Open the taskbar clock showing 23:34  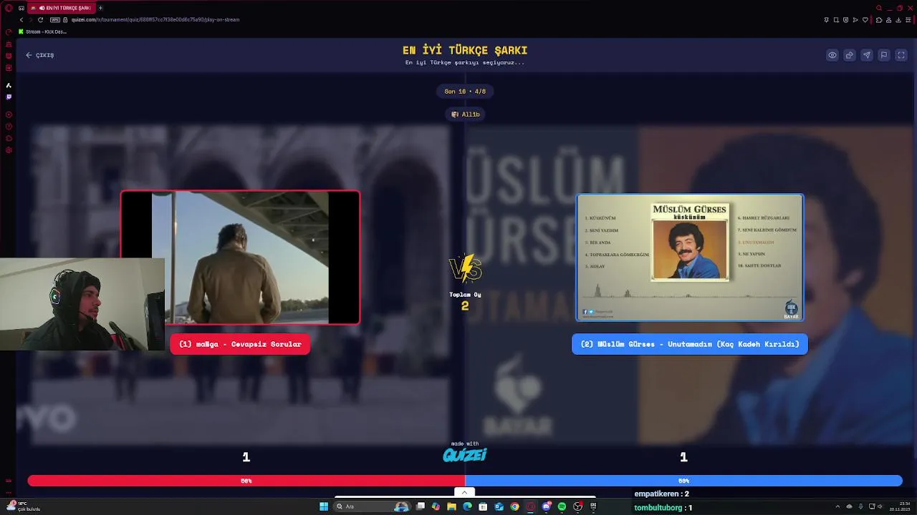[x=899, y=506]
